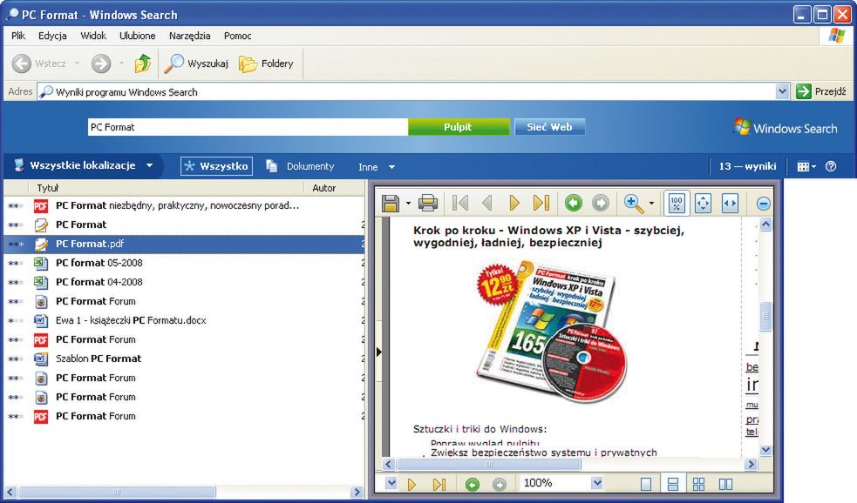Screen dimensions: 857x503
Task: Select the Wszystko filter
Action: click(216, 166)
